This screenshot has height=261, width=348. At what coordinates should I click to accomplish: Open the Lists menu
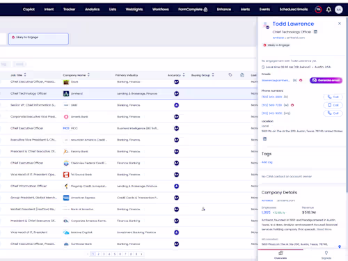coord(113,9)
